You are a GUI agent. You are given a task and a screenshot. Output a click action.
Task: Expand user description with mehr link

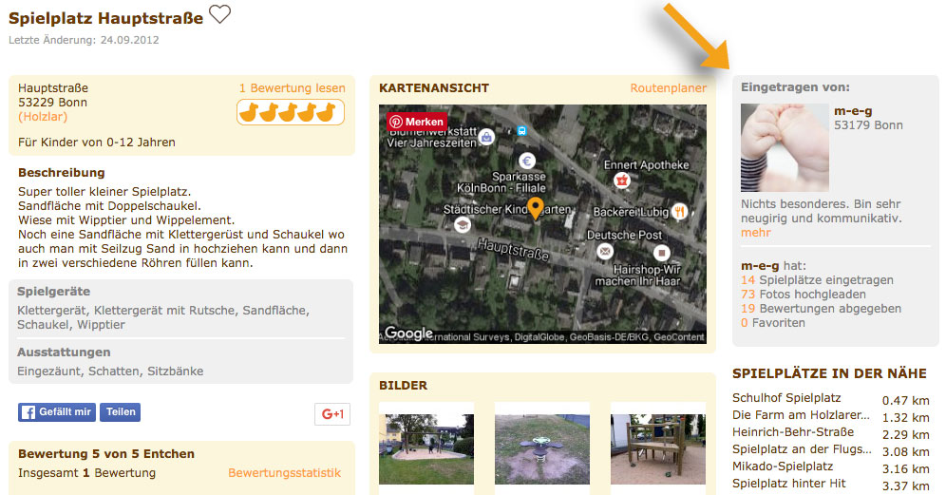[755, 233]
